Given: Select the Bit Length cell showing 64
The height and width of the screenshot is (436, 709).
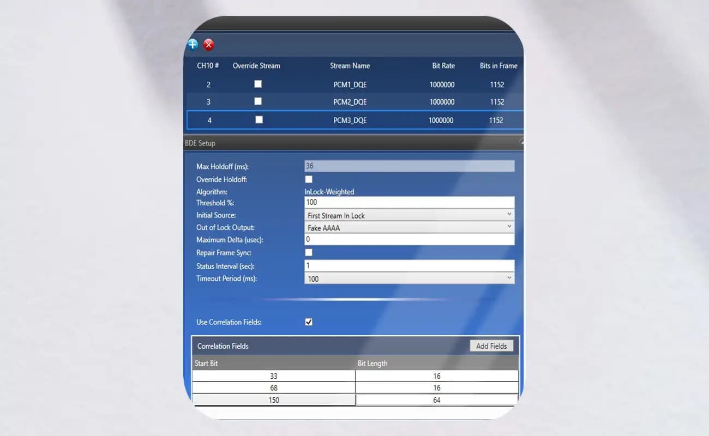Looking at the screenshot, I should (436, 400).
